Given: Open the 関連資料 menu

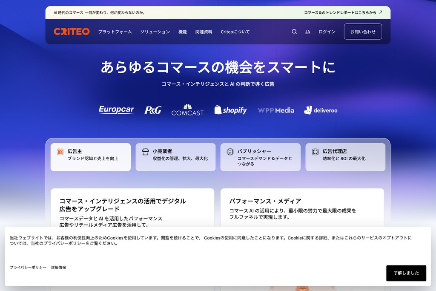Looking at the screenshot, I should pos(204,32).
